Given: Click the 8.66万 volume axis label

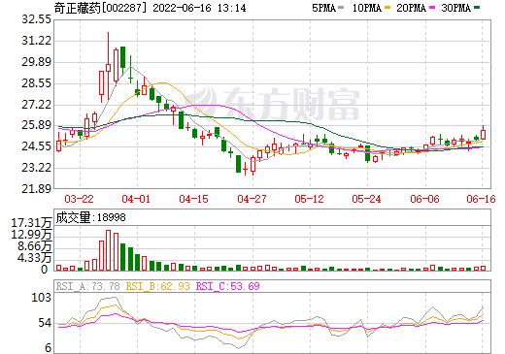Looking at the screenshot, I should [34, 246].
